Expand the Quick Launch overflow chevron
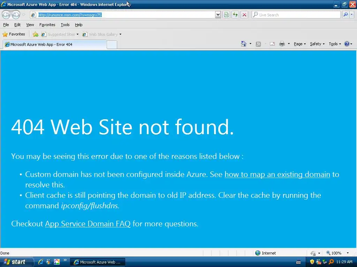Image resolution: width=357 pixels, height=267 pixels. 65,260
